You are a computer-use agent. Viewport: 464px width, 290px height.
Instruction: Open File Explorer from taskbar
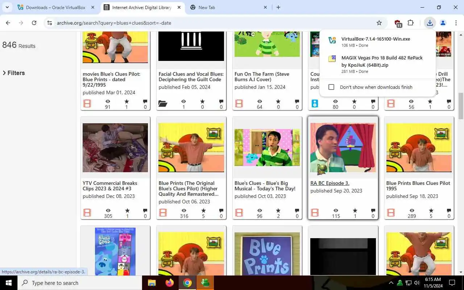[152, 283]
